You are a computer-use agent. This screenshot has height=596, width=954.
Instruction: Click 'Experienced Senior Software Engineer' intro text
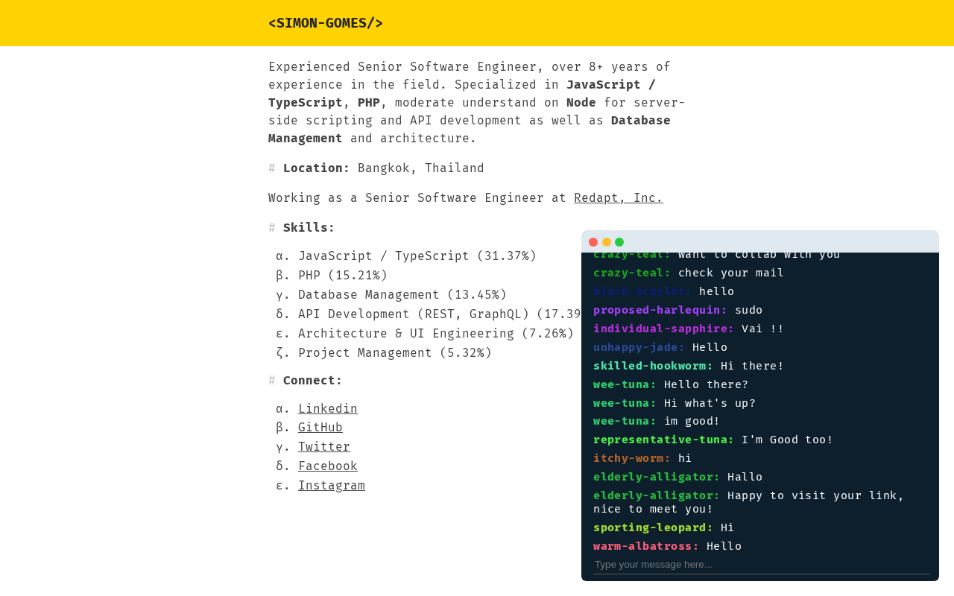coord(402,67)
